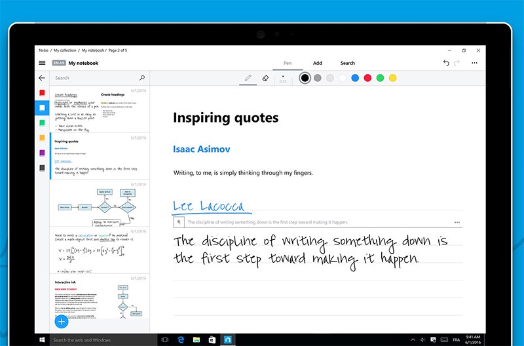
Task: Open the green notebook
Action: [x=42, y=123]
